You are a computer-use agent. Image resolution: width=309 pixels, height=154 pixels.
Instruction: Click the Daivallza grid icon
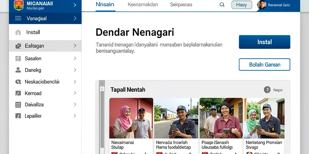click(18, 104)
